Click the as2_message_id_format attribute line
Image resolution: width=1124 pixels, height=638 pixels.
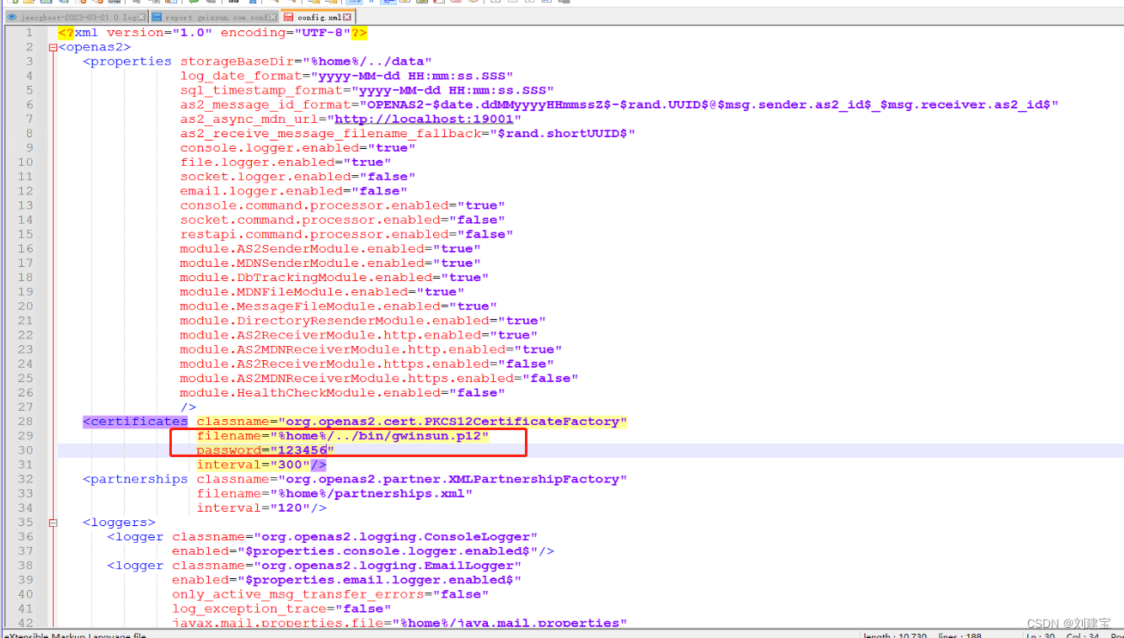pyautogui.click(x=619, y=104)
